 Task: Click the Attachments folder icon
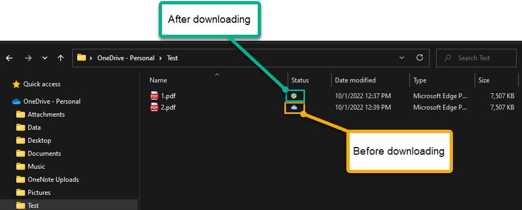point(21,114)
